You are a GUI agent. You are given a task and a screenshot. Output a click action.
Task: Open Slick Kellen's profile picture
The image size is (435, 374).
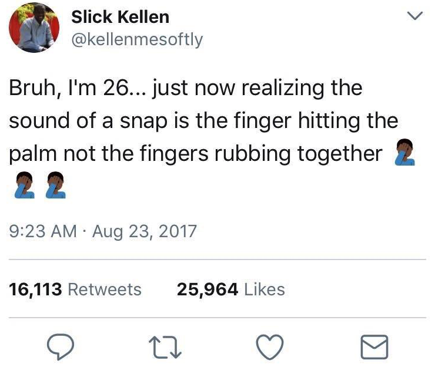[34, 28]
